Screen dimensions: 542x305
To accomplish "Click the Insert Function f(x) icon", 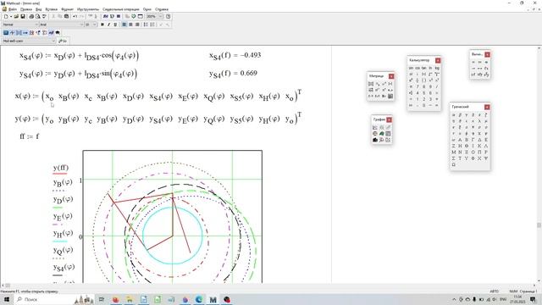I will tap(105, 16).
